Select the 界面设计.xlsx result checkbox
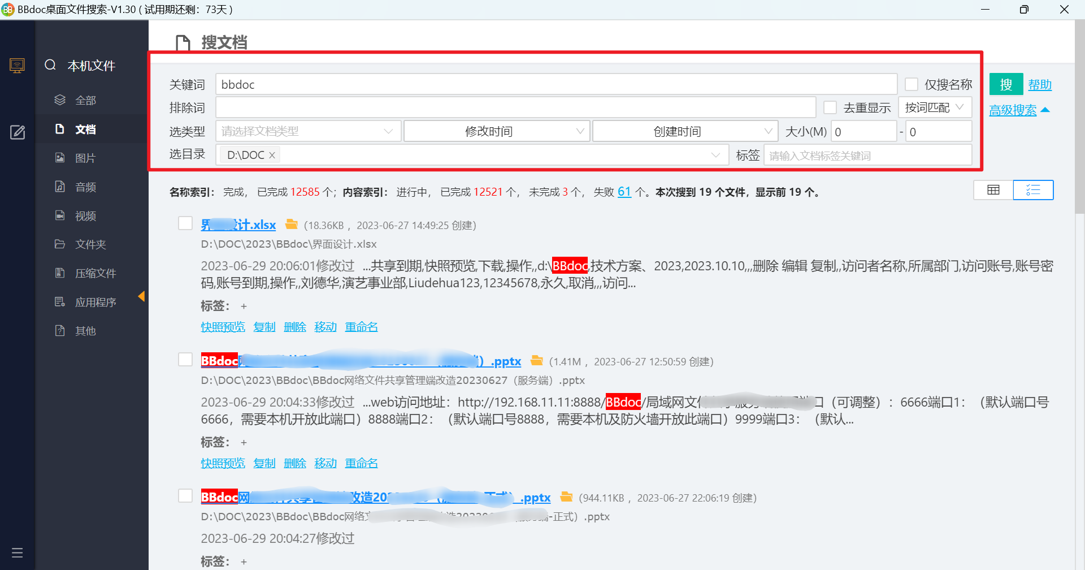Image resolution: width=1085 pixels, height=570 pixels. pos(185,223)
